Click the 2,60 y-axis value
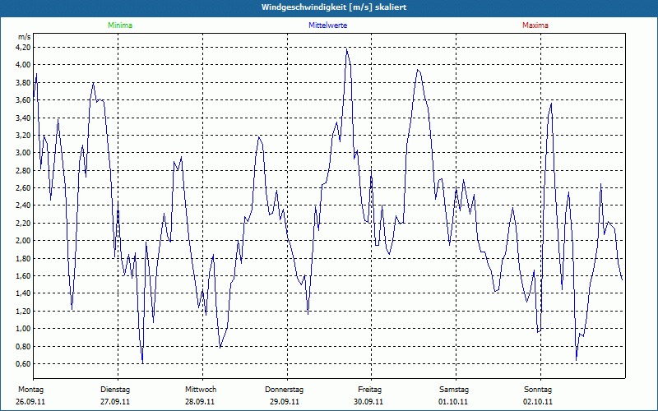 (24, 188)
